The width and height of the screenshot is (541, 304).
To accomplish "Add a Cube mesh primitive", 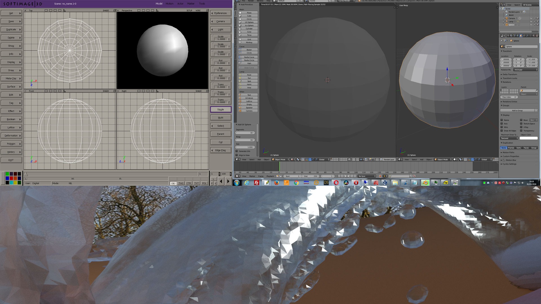I will tap(248, 16).
